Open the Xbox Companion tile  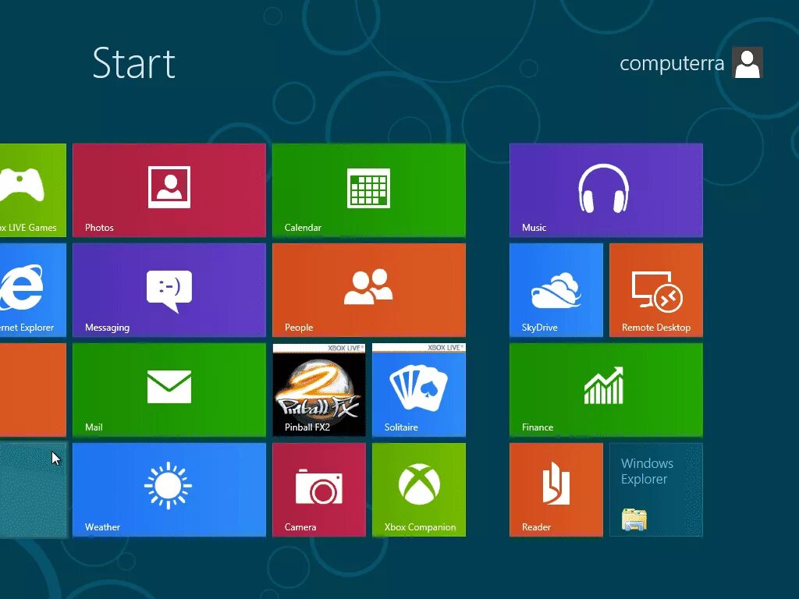point(419,490)
